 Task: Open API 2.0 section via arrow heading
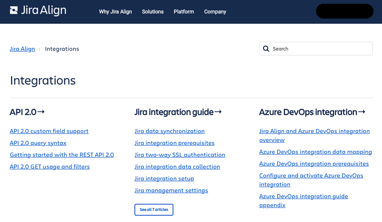coord(27,112)
